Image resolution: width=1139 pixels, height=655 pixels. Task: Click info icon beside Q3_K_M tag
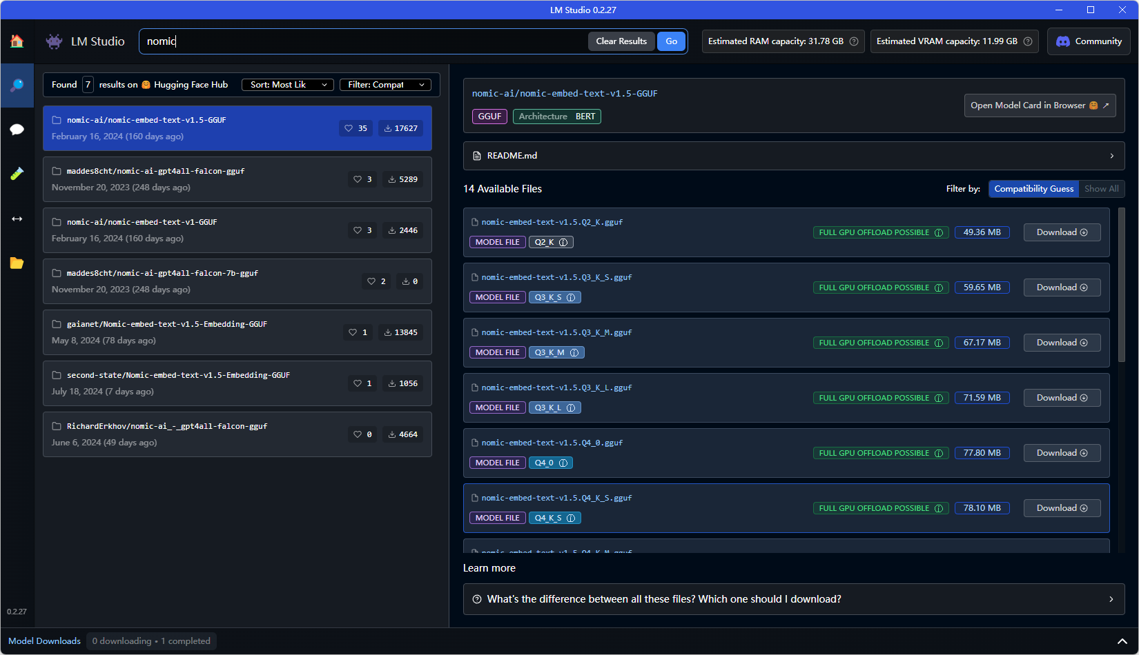click(x=574, y=353)
